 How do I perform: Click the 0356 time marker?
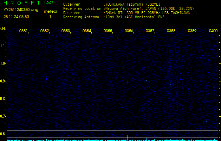click(129, 31)
